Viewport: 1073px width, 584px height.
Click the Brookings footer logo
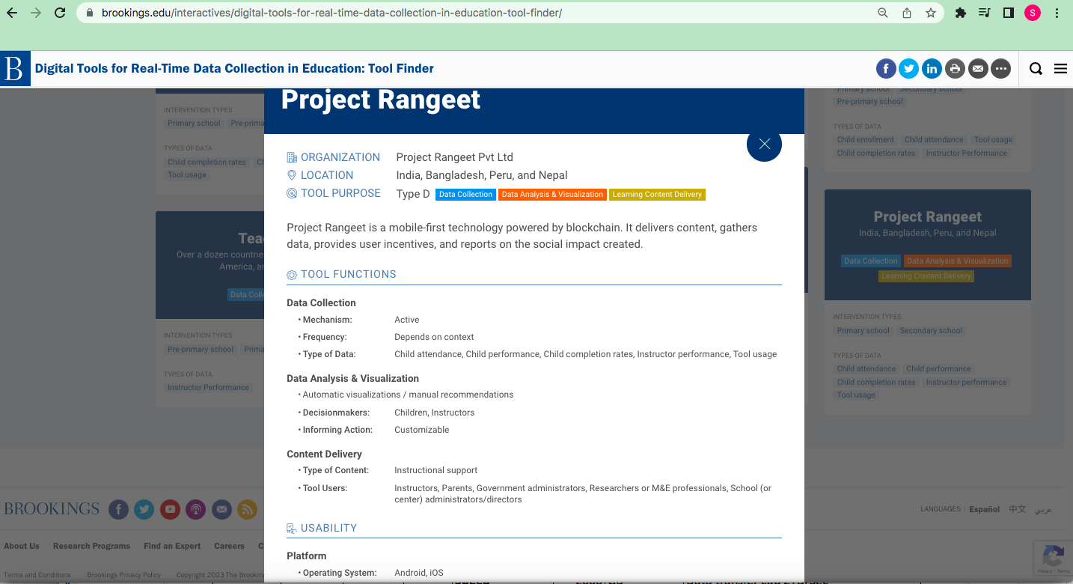52,509
